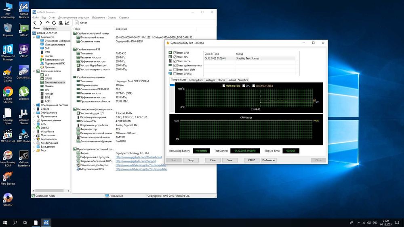Open the Корзина recycle bin icon
This screenshot has height=227, width=404.
[x=8, y=30]
